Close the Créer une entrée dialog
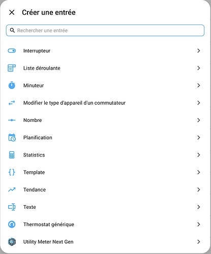 tap(12, 12)
